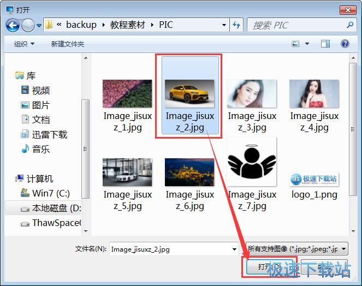Click the file list vertical scrollbar thumb
The height and width of the screenshot is (286, 362).
click(x=353, y=129)
